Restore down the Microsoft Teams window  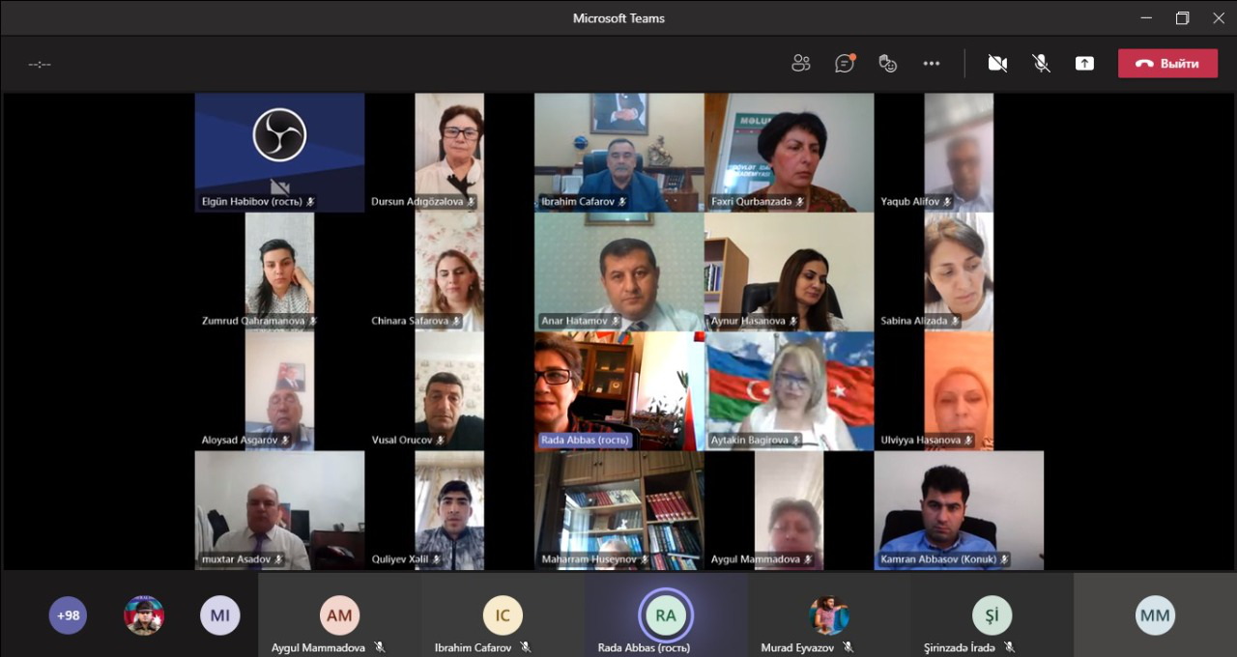[x=1182, y=18]
